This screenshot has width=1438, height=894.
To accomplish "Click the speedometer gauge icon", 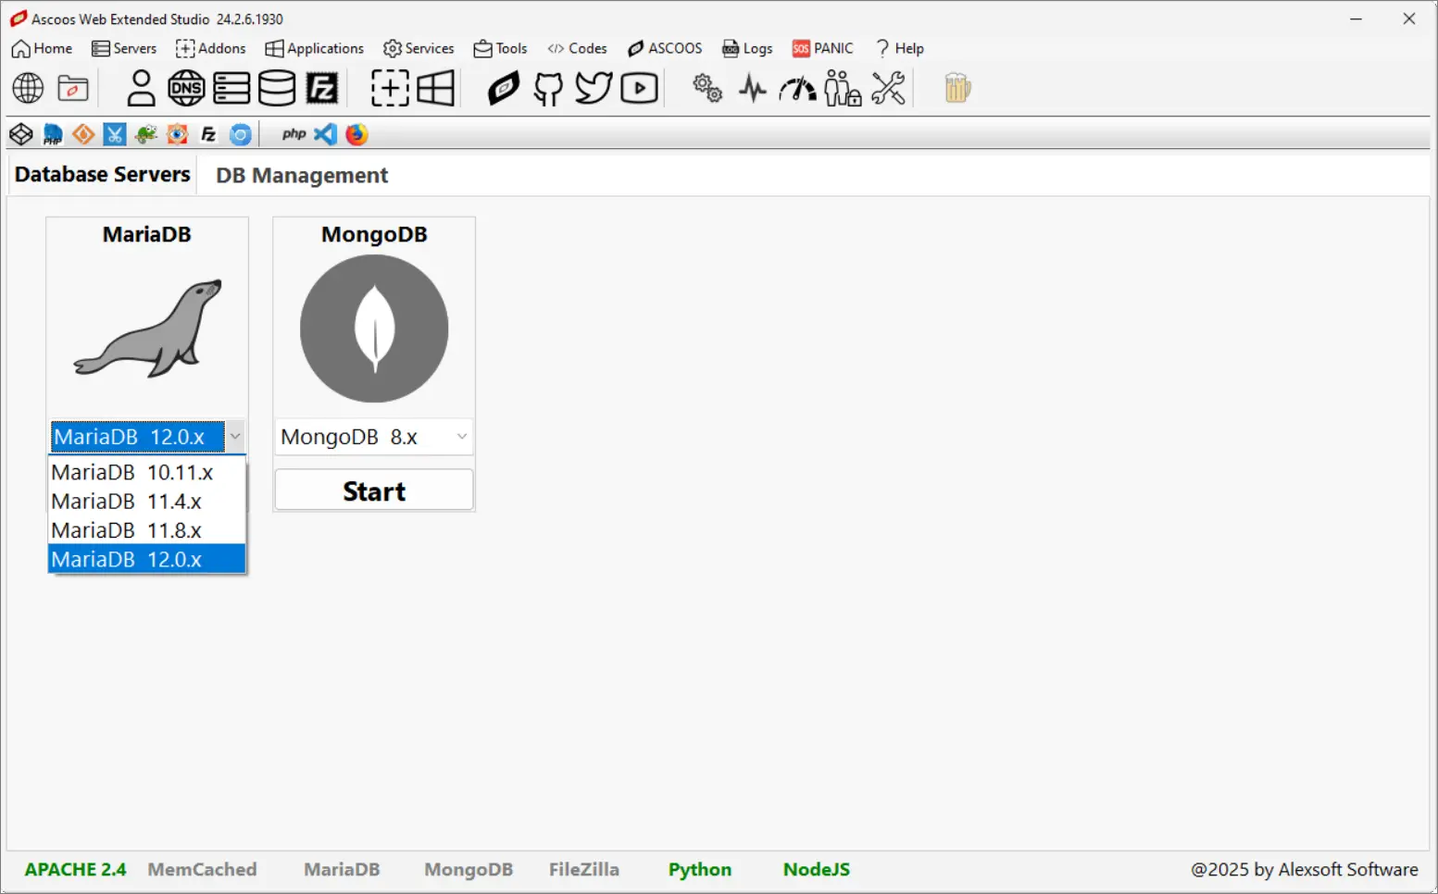I will click(798, 89).
